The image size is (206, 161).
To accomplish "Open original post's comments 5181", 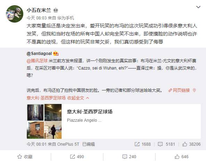I will pyautogui.click(x=166, y=144).
